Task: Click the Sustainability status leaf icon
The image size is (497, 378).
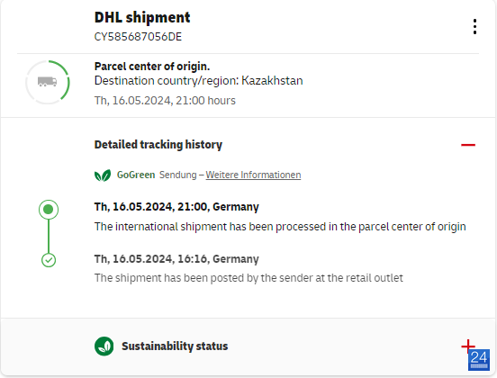Action: (104, 346)
